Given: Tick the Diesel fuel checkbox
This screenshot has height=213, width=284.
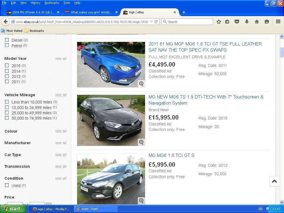Looking at the screenshot, I should coord(7,40).
